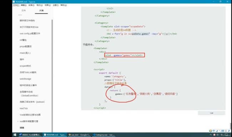Open the code block language selector 'vue'
The image size is (232, 137).
tap(212, 113)
